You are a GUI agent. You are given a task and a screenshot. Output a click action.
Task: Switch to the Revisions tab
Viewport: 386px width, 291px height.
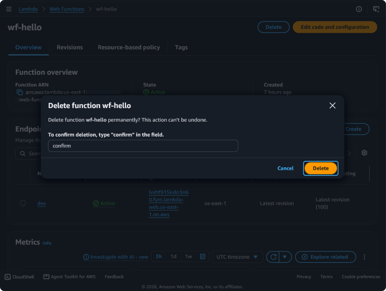(70, 47)
